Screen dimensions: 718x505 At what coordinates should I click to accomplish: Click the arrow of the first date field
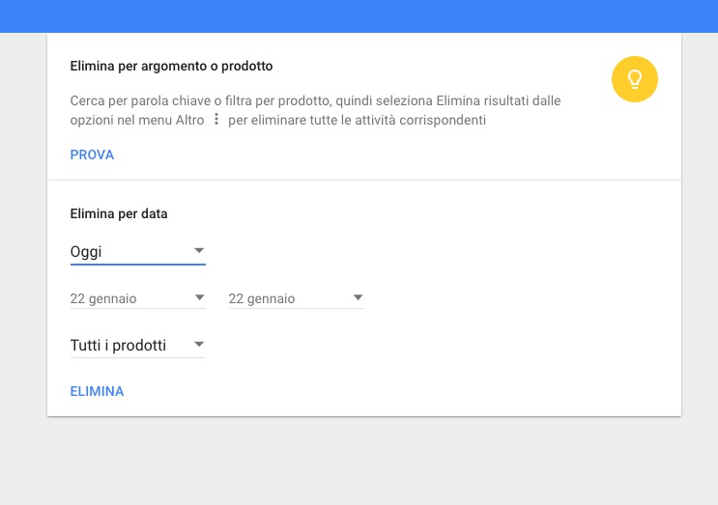[x=199, y=297]
